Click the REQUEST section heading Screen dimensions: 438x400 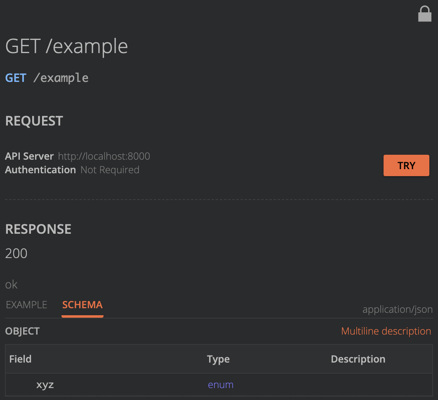34,121
